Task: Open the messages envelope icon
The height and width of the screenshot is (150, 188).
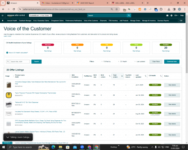Action: coord(167,15)
